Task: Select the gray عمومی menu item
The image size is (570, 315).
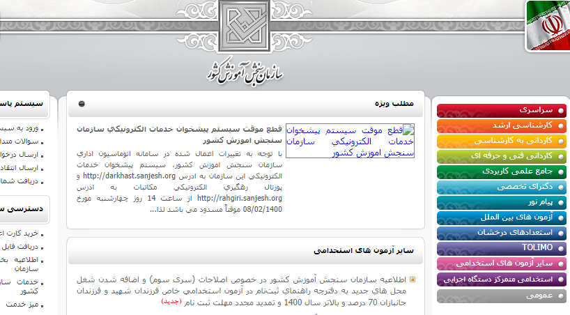Action: (x=502, y=295)
